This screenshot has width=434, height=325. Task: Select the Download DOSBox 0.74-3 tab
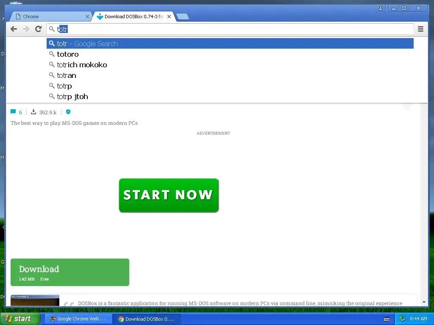pos(134,17)
